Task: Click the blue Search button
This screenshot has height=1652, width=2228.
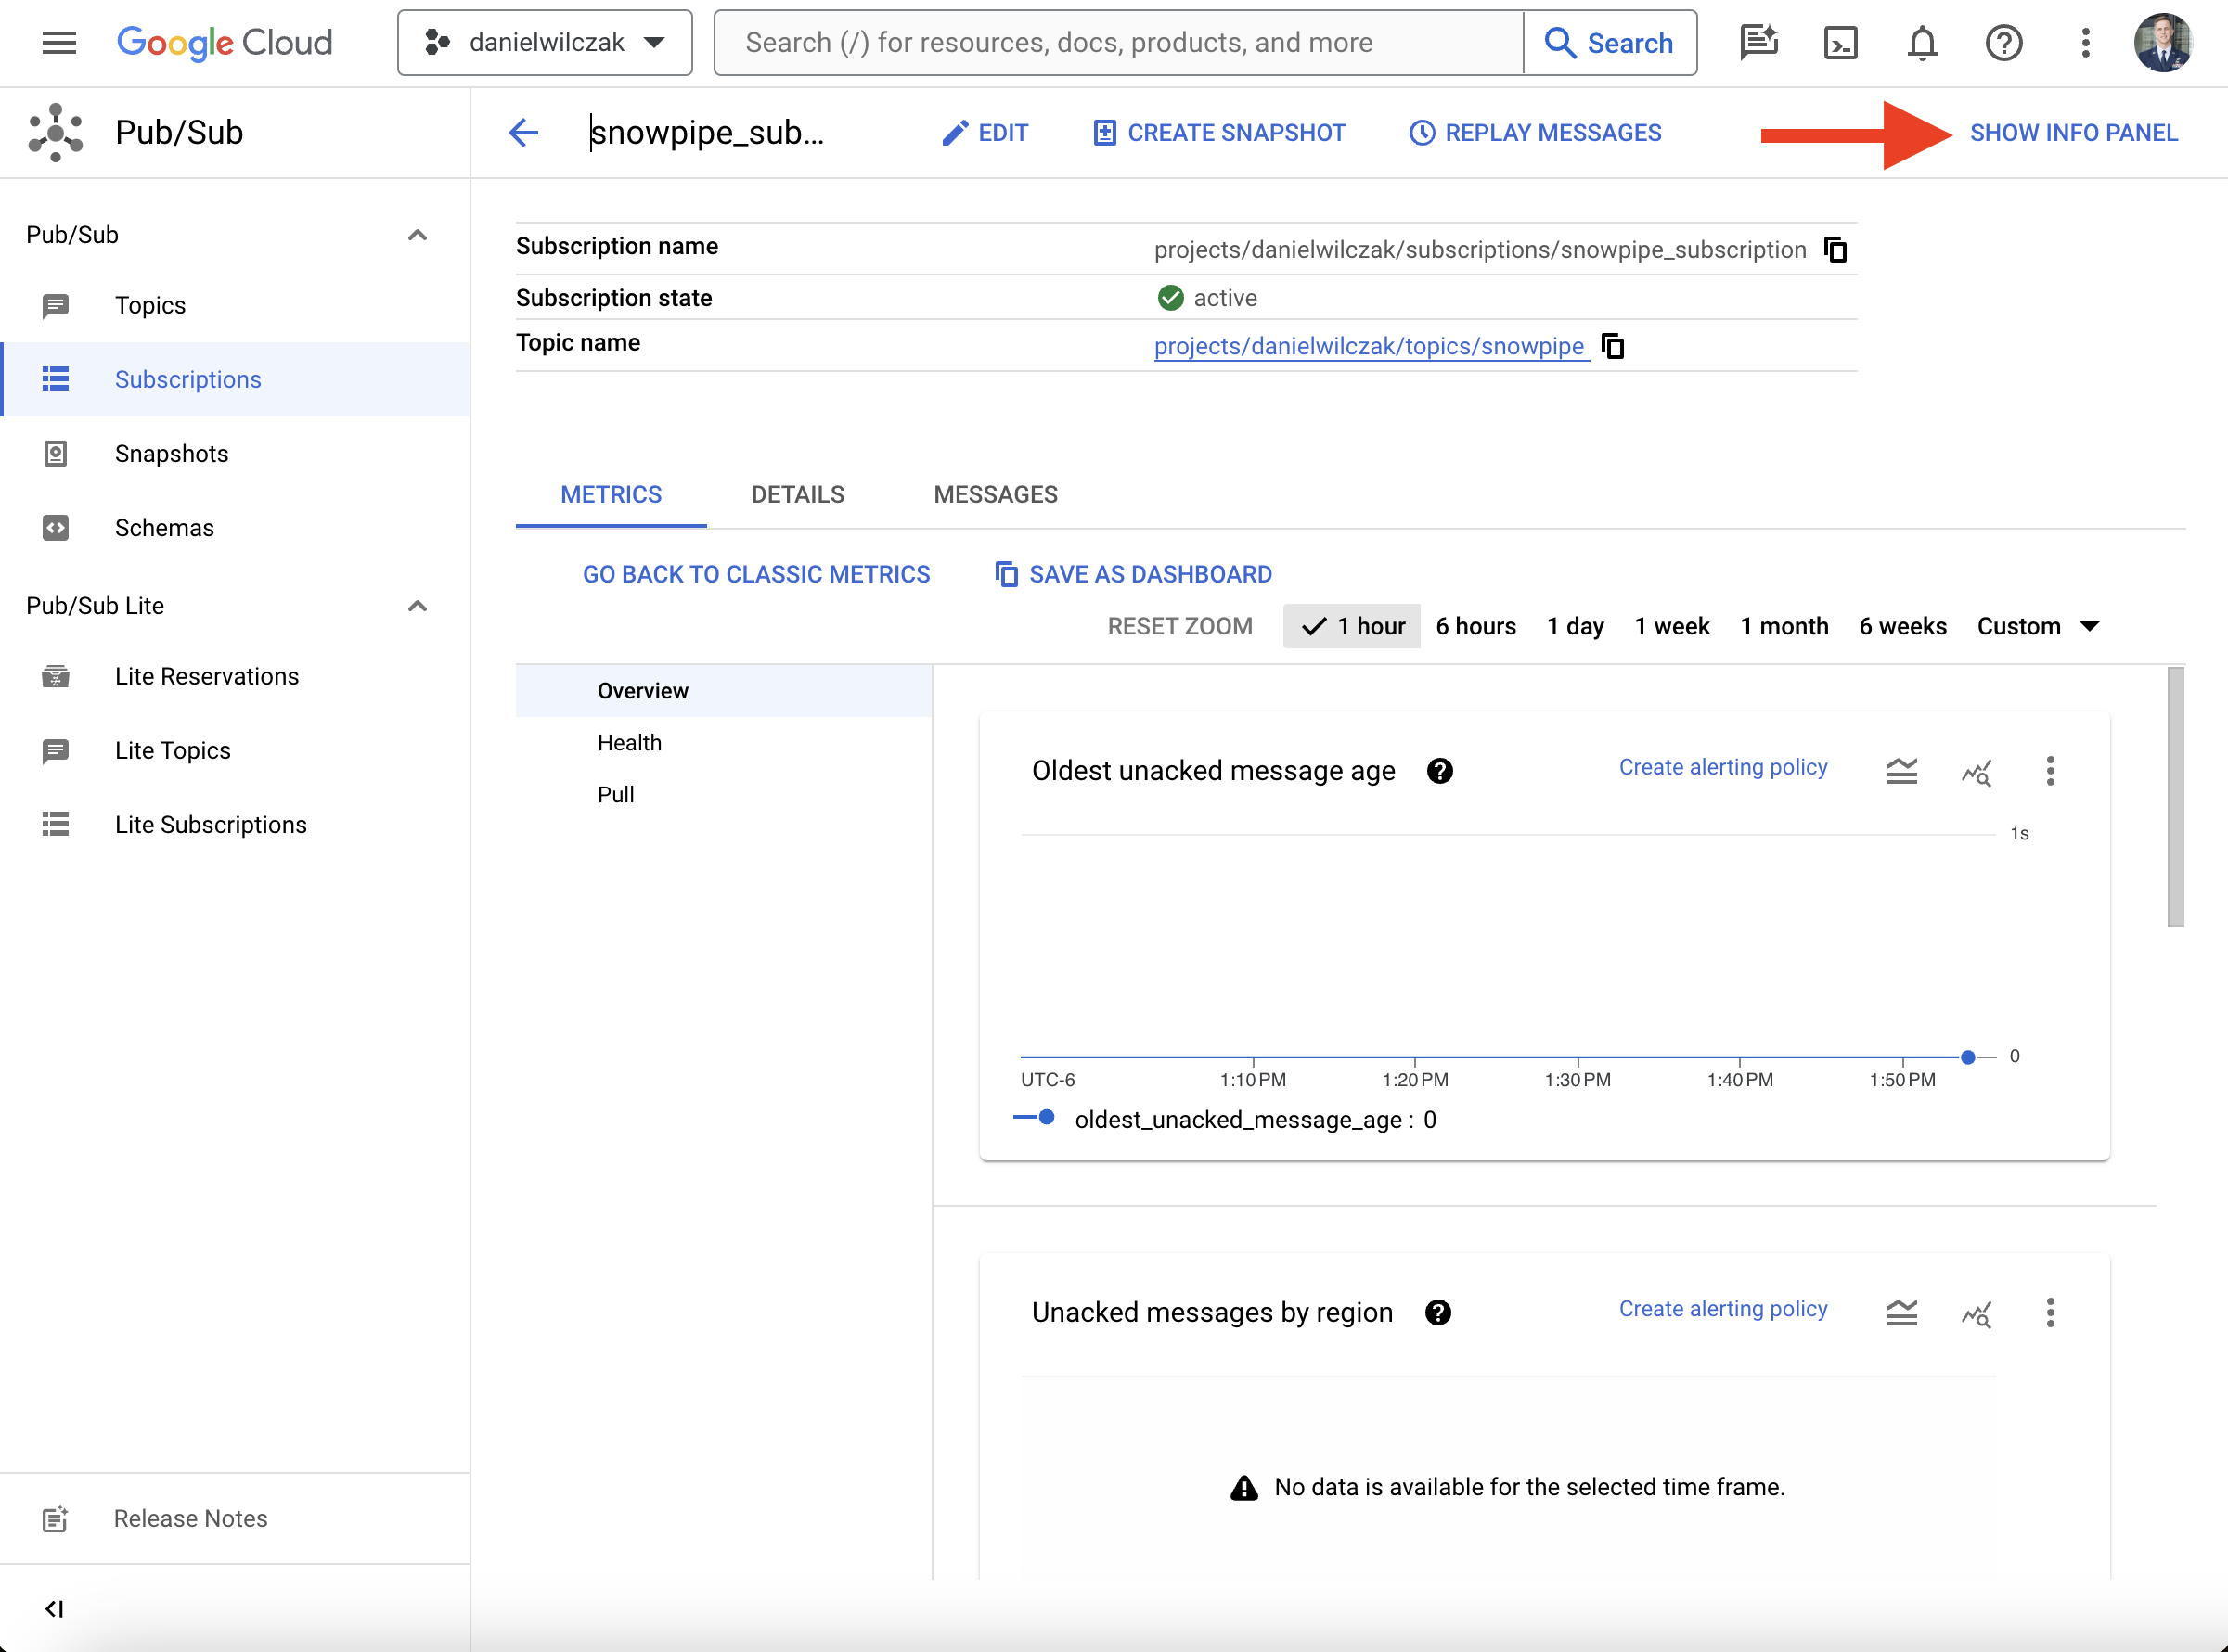Action: click(x=1610, y=42)
